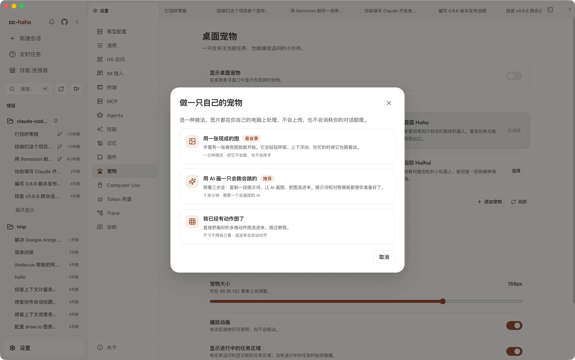
Task: Open the GitHub icon link
Action: (x=64, y=22)
